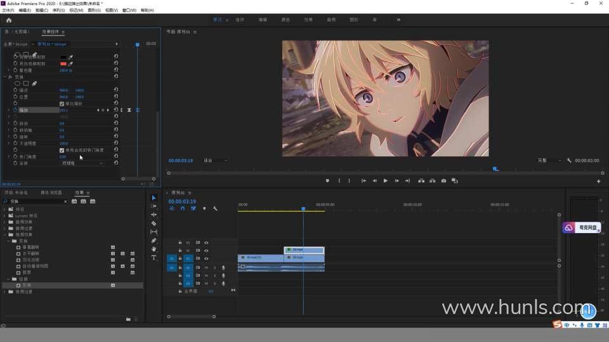The height and width of the screenshot is (342, 609).
Task: Click the Ripple Edit tool
Action: (x=154, y=215)
